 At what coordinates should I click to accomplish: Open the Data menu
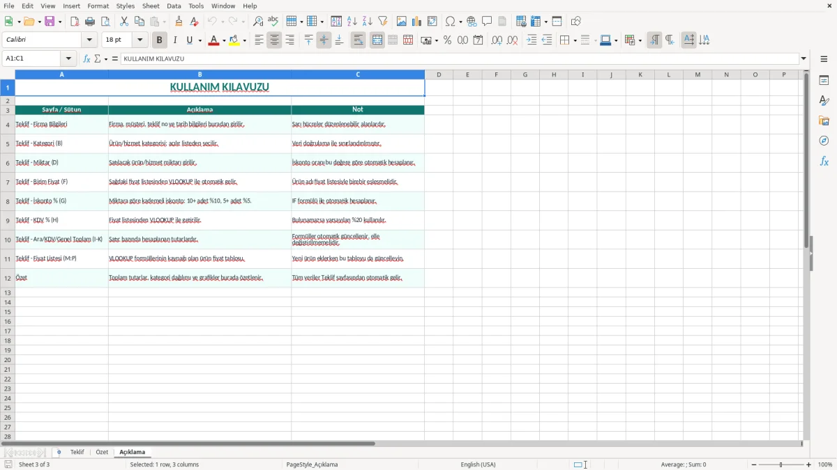coord(174,6)
